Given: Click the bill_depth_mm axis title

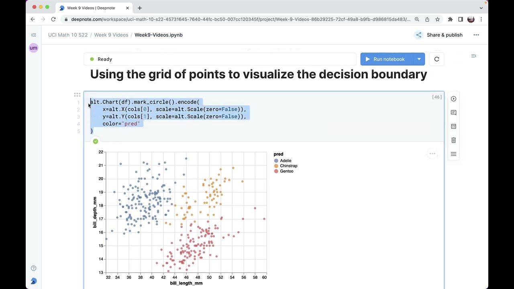Looking at the screenshot, I should click(x=95, y=212).
